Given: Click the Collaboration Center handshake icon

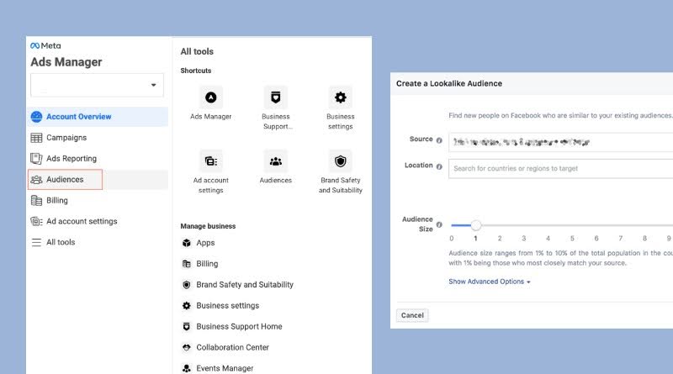Looking at the screenshot, I should 186,347.
